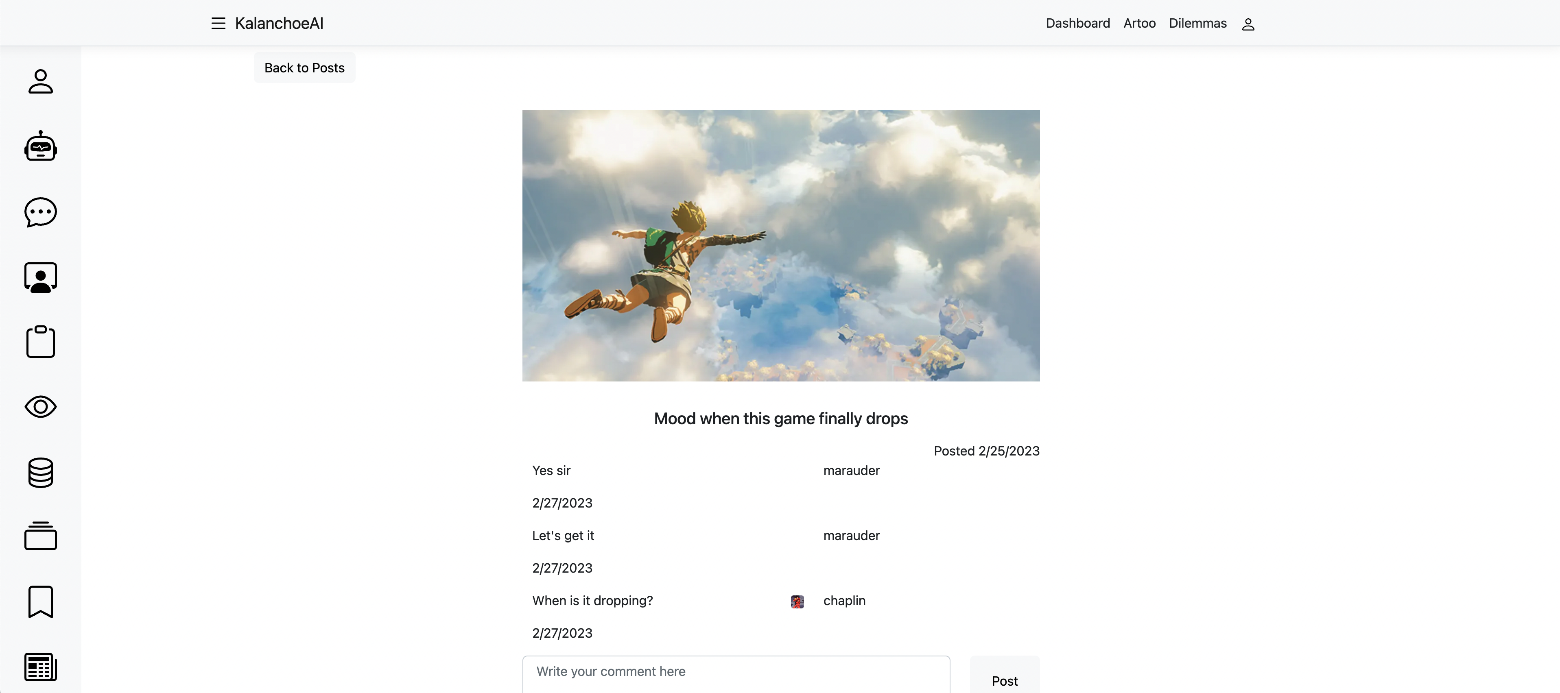1560x693 pixels.
Task: Open the robot assistant sidebar icon
Action: (x=41, y=146)
